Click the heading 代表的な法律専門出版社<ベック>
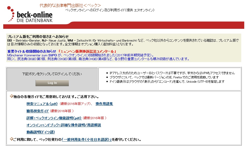248x152 pixels. tap(70, 6)
